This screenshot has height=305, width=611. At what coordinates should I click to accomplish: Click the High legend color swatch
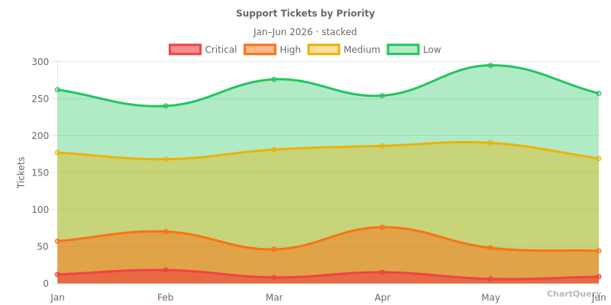tap(260, 50)
